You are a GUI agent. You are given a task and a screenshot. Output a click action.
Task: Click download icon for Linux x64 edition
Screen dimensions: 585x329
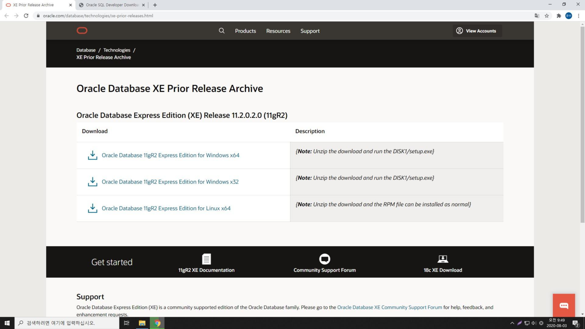(92, 208)
